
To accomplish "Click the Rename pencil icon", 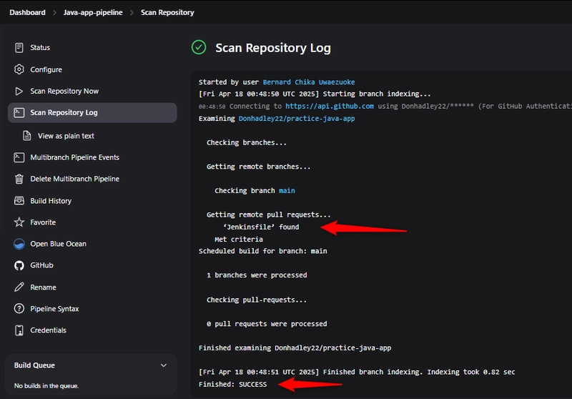I will (19, 287).
